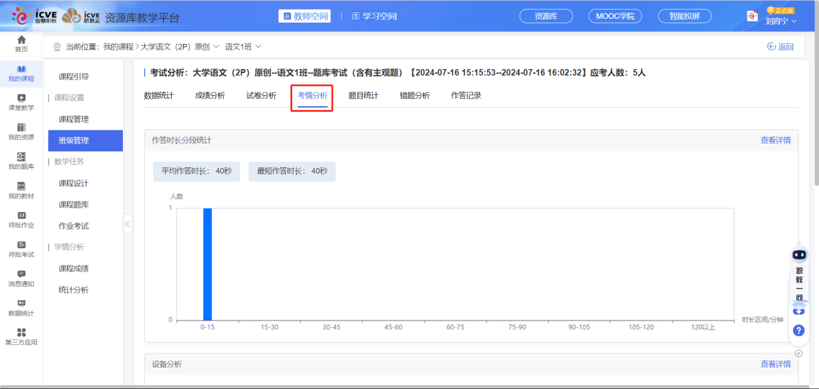This screenshot has height=389, width=819.
Task: Click the blue 0-15 minute bar
Action: 207,264
